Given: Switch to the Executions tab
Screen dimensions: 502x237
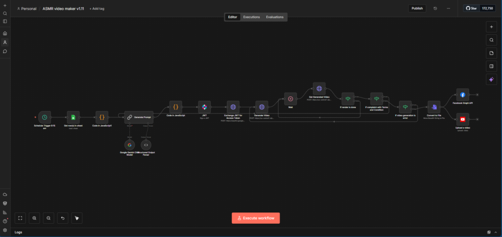Looking at the screenshot, I should (251, 17).
